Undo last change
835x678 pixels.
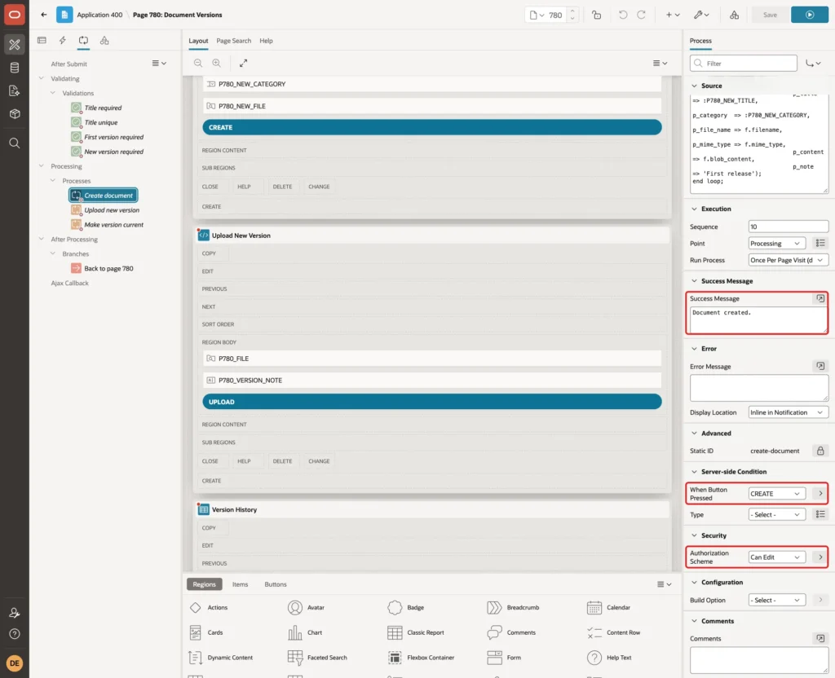[622, 15]
